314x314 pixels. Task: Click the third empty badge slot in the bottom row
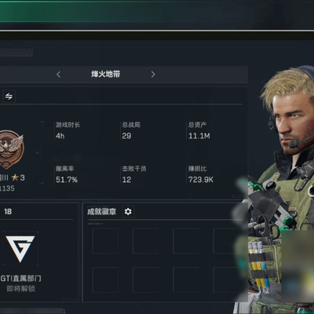click(186, 279)
